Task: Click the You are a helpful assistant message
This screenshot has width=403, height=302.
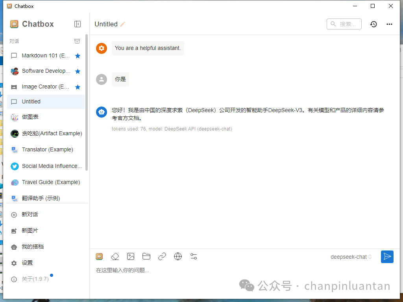Action: [x=148, y=48]
